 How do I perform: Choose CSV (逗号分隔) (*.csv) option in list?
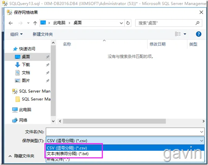[125, 148]
